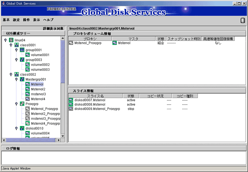Open the 基本 menu
248x172 pixels.
tap(6, 20)
